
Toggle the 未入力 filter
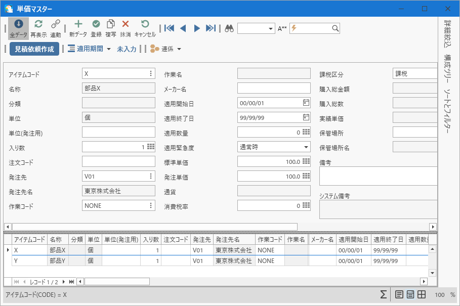127,49
